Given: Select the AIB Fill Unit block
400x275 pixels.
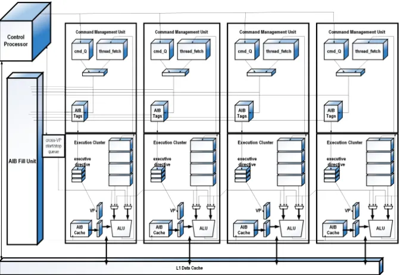Looking at the screenshot, I should 25,159.
